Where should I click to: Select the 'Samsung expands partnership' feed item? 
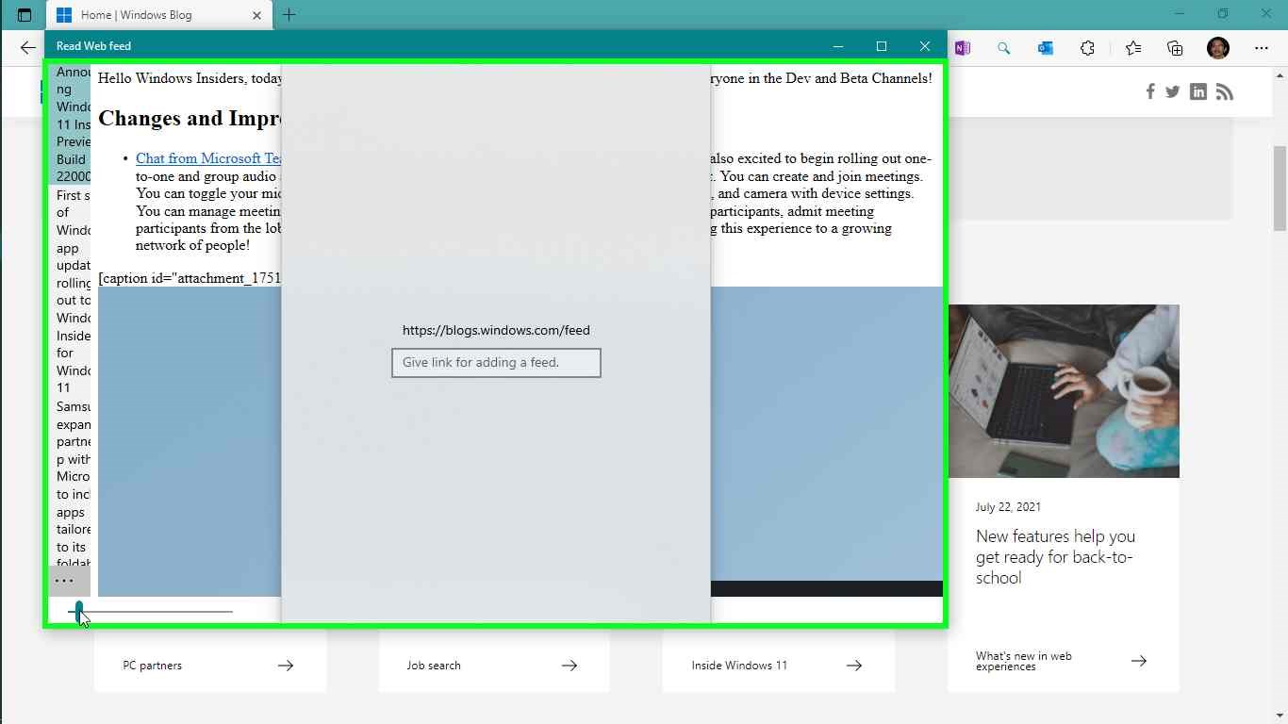pyautogui.click(x=70, y=485)
